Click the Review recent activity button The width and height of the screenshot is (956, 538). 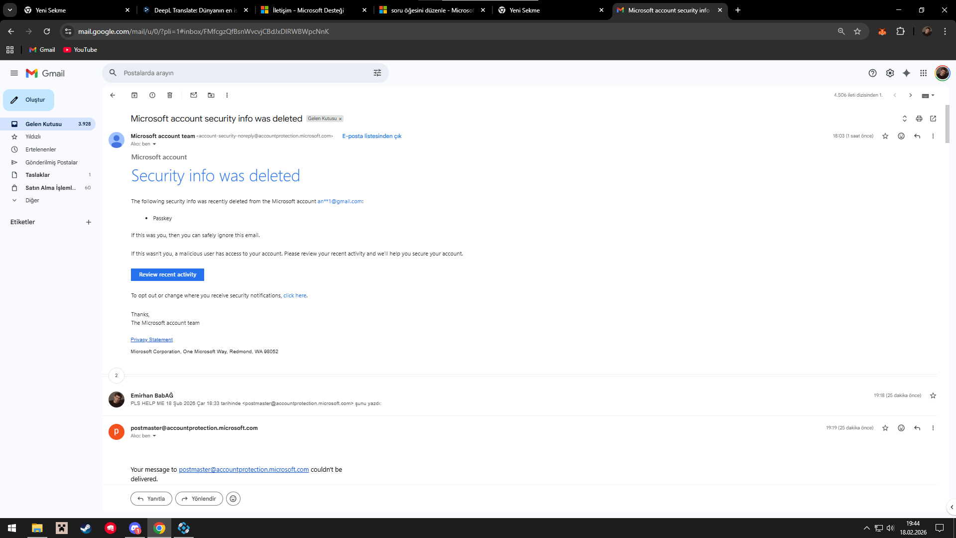click(x=167, y=274)
